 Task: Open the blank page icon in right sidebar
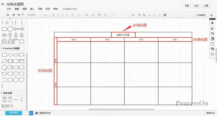(x=212, y=44)
